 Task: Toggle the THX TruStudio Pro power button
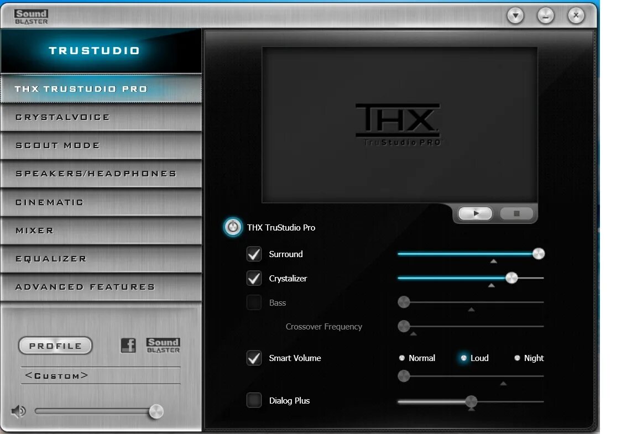[x=233, y=227]
